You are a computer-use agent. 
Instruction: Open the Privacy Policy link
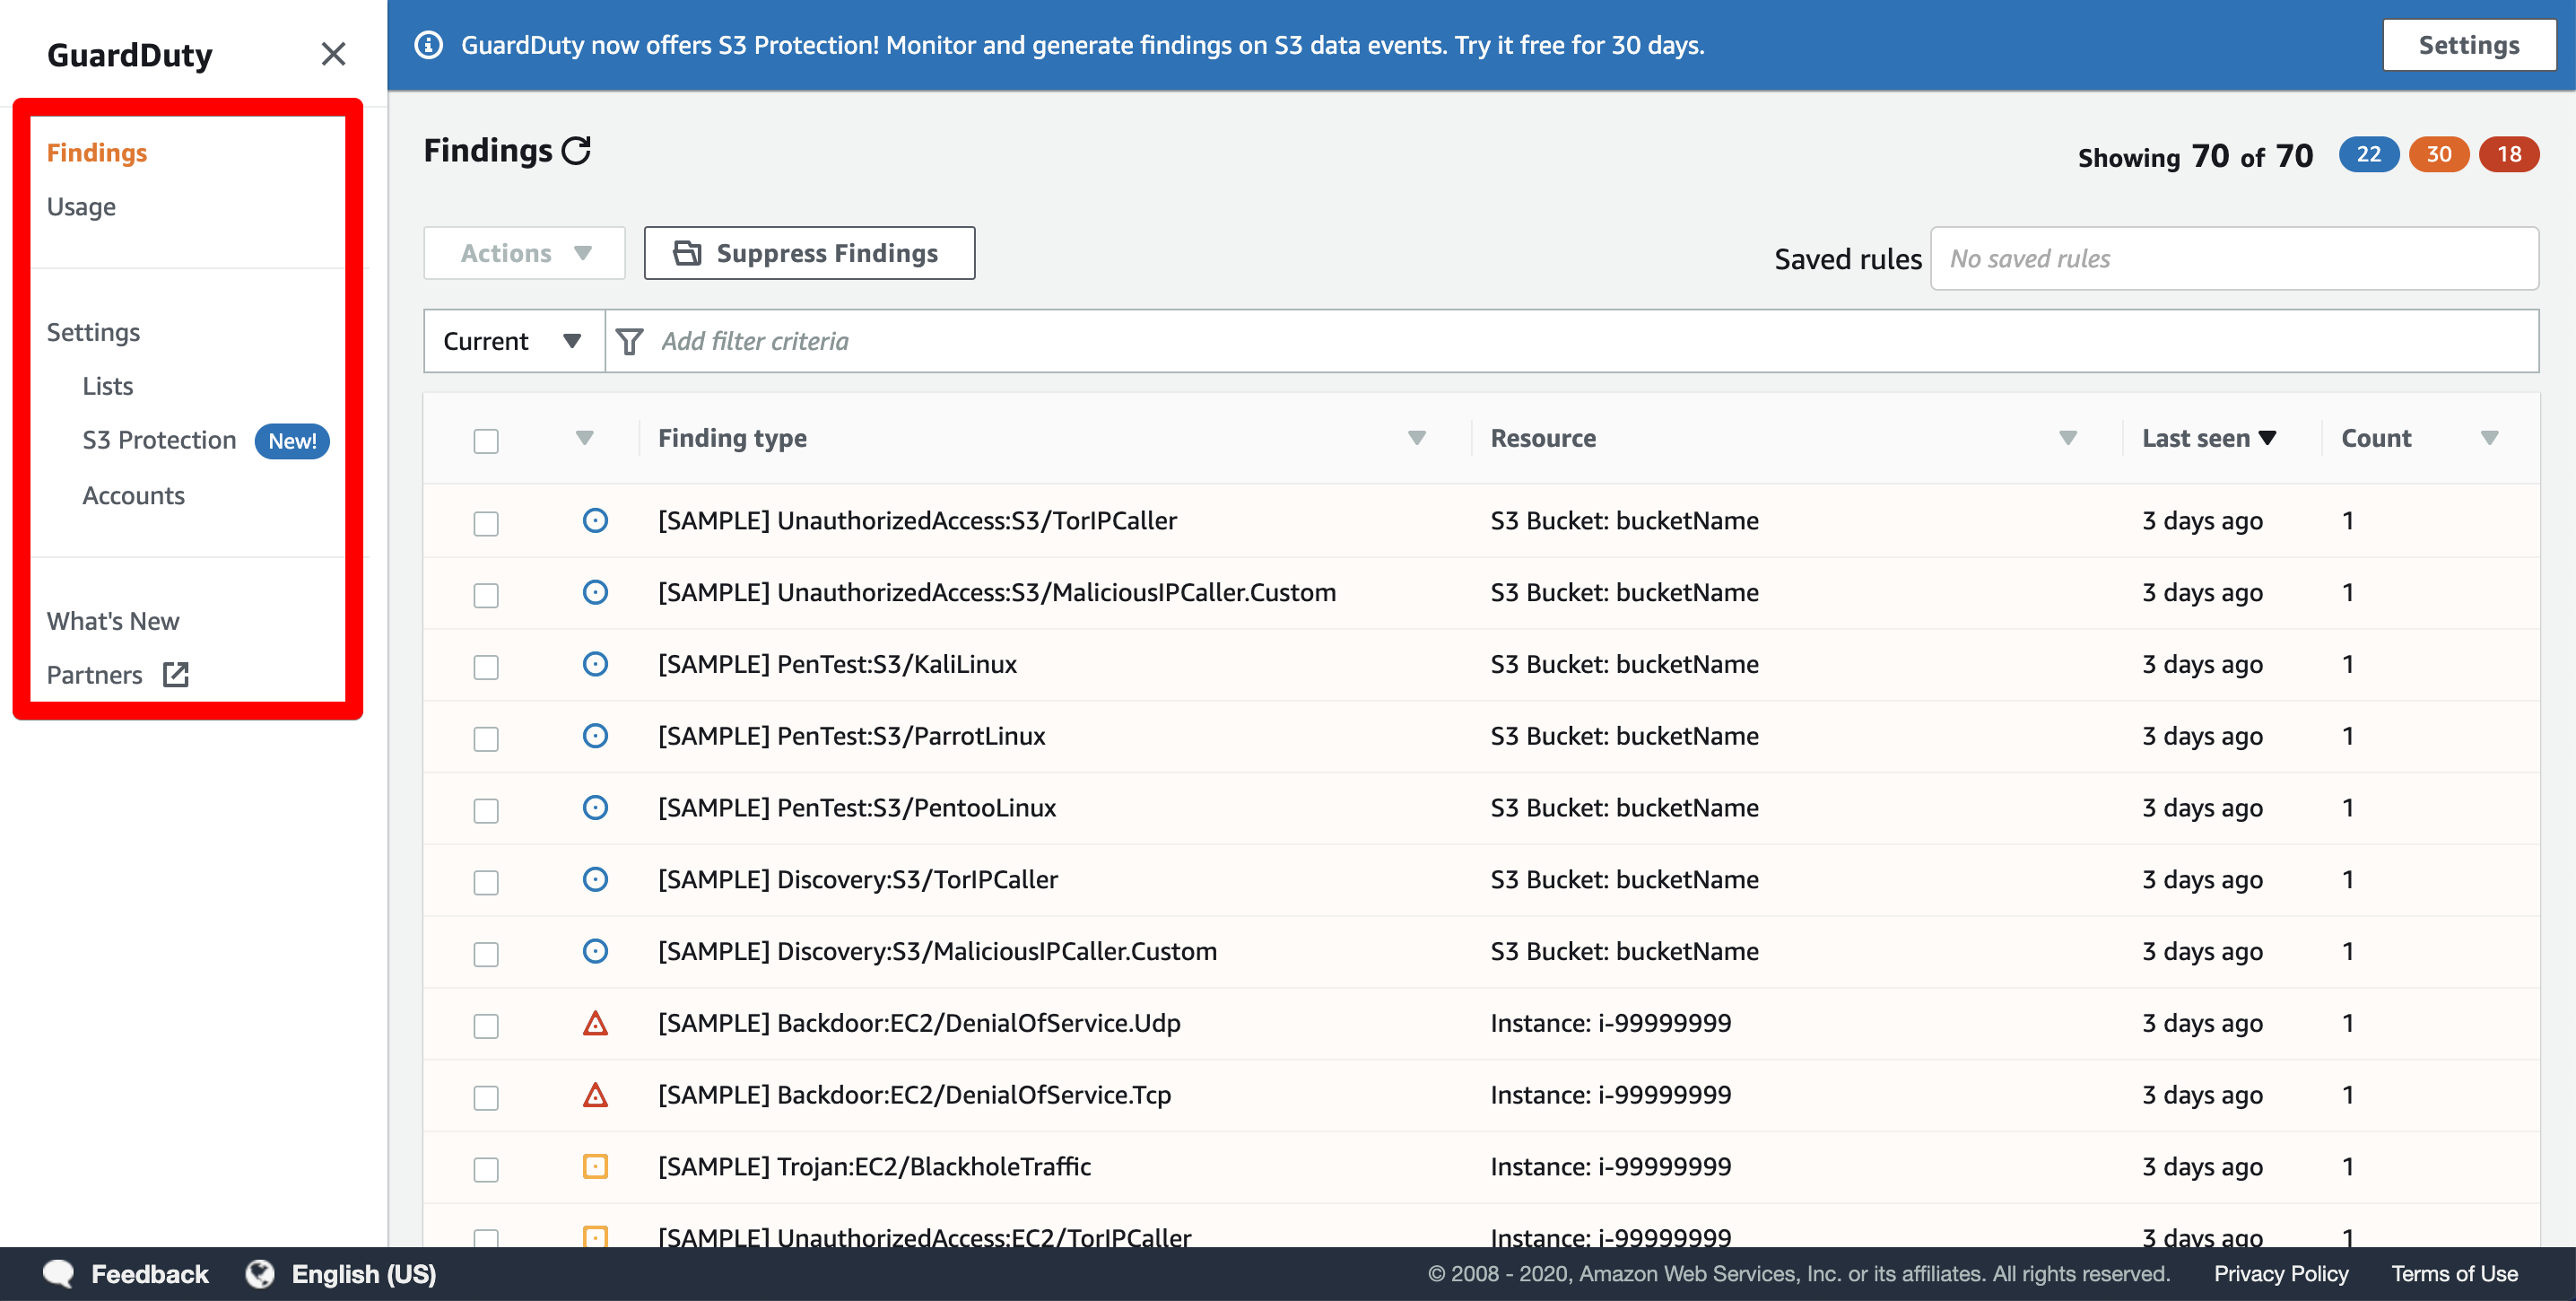pyautogui.click(x=2280, y=1274)
